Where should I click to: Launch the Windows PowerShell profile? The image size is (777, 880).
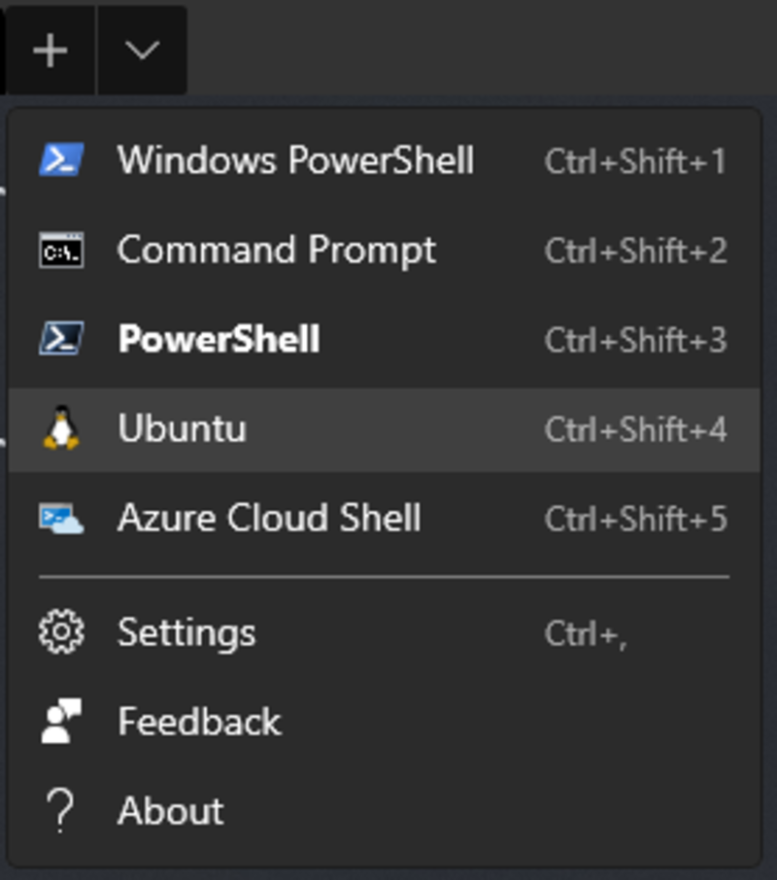point(295,160)
